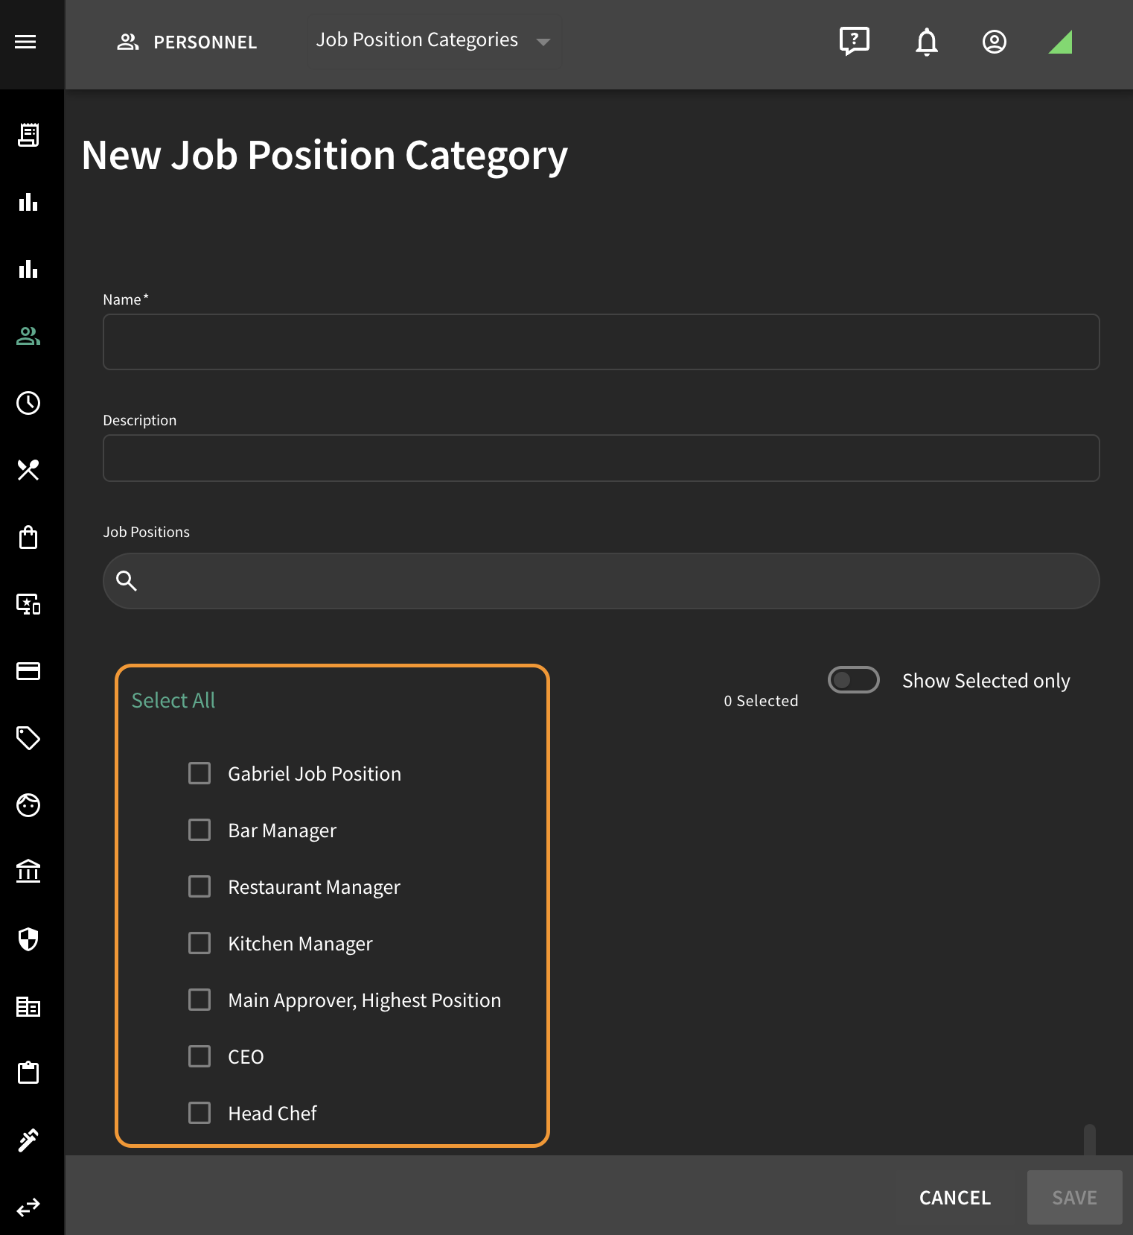Image resolution: width=1133 pixels, height=1235 pixels.
Task: Open the help chat icon
Action: [854, 42]
